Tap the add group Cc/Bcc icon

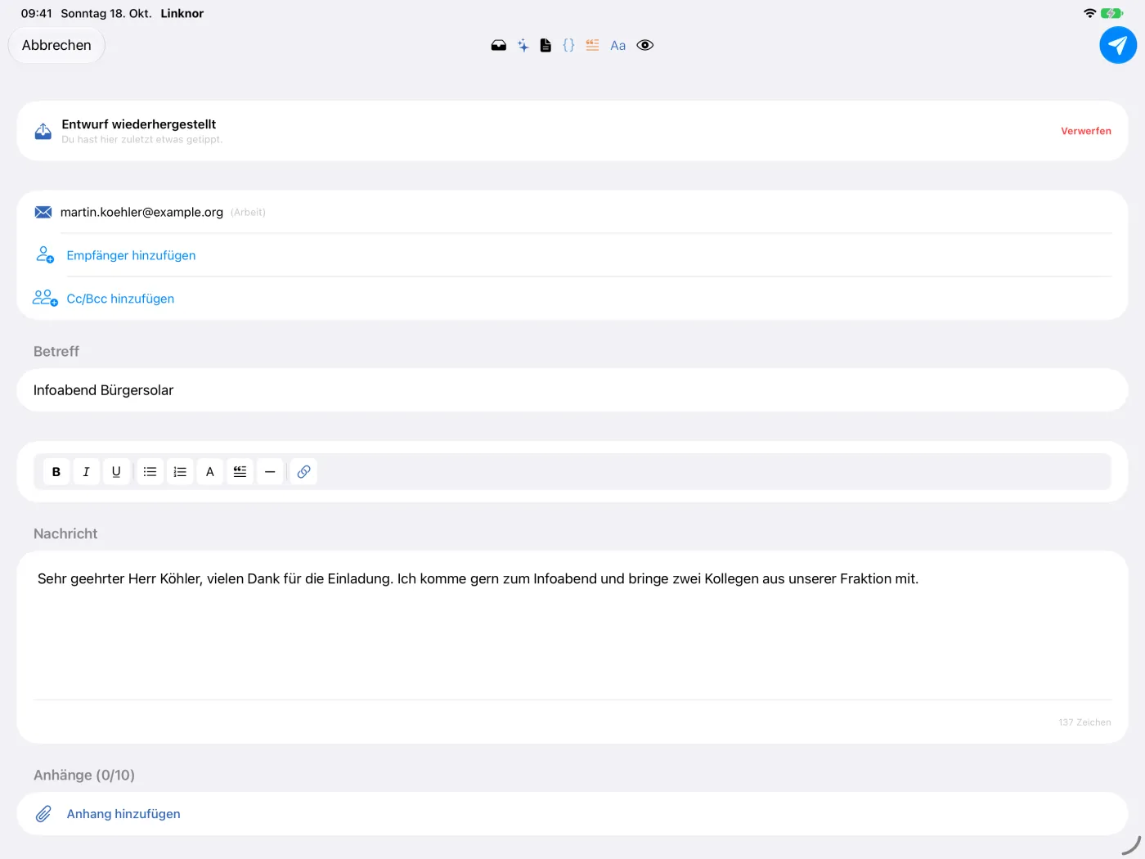[45, 298]
